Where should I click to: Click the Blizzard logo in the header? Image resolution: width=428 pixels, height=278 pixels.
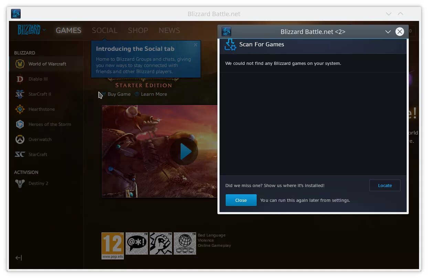pos(29,30)
